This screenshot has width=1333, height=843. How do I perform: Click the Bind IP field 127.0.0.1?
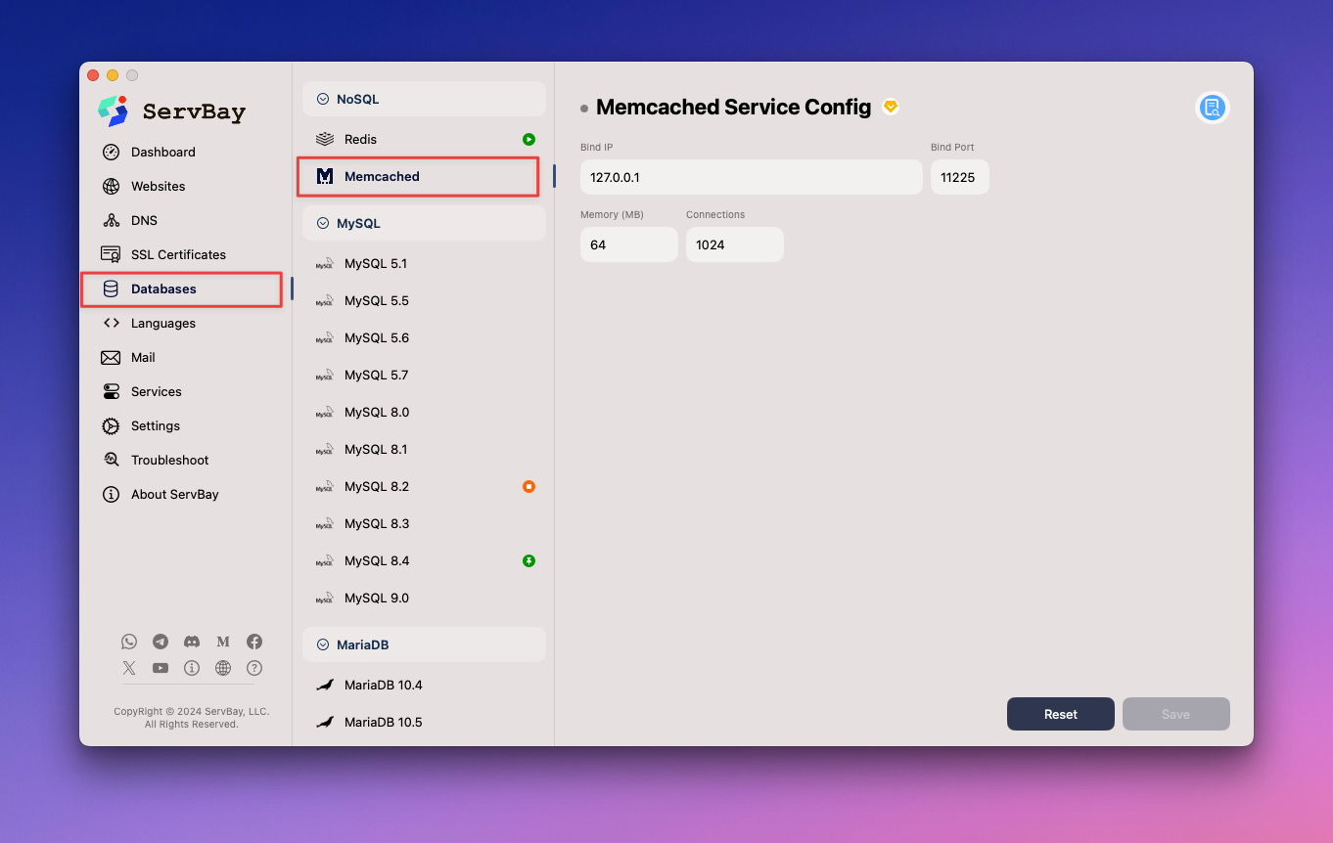(x=751, y=177)
